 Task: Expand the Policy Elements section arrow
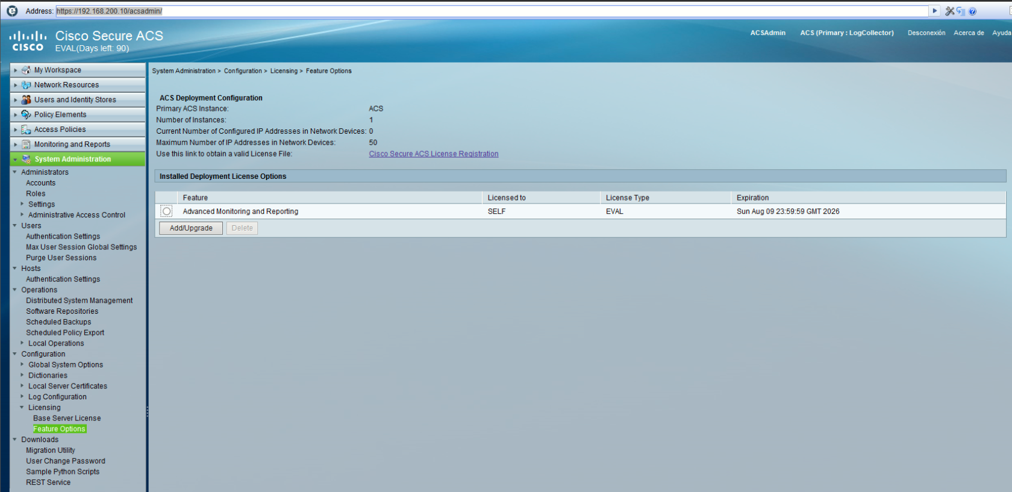click(x=16, y=114)
